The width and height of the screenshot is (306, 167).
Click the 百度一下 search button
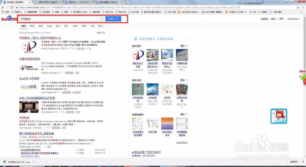[113, 19]
